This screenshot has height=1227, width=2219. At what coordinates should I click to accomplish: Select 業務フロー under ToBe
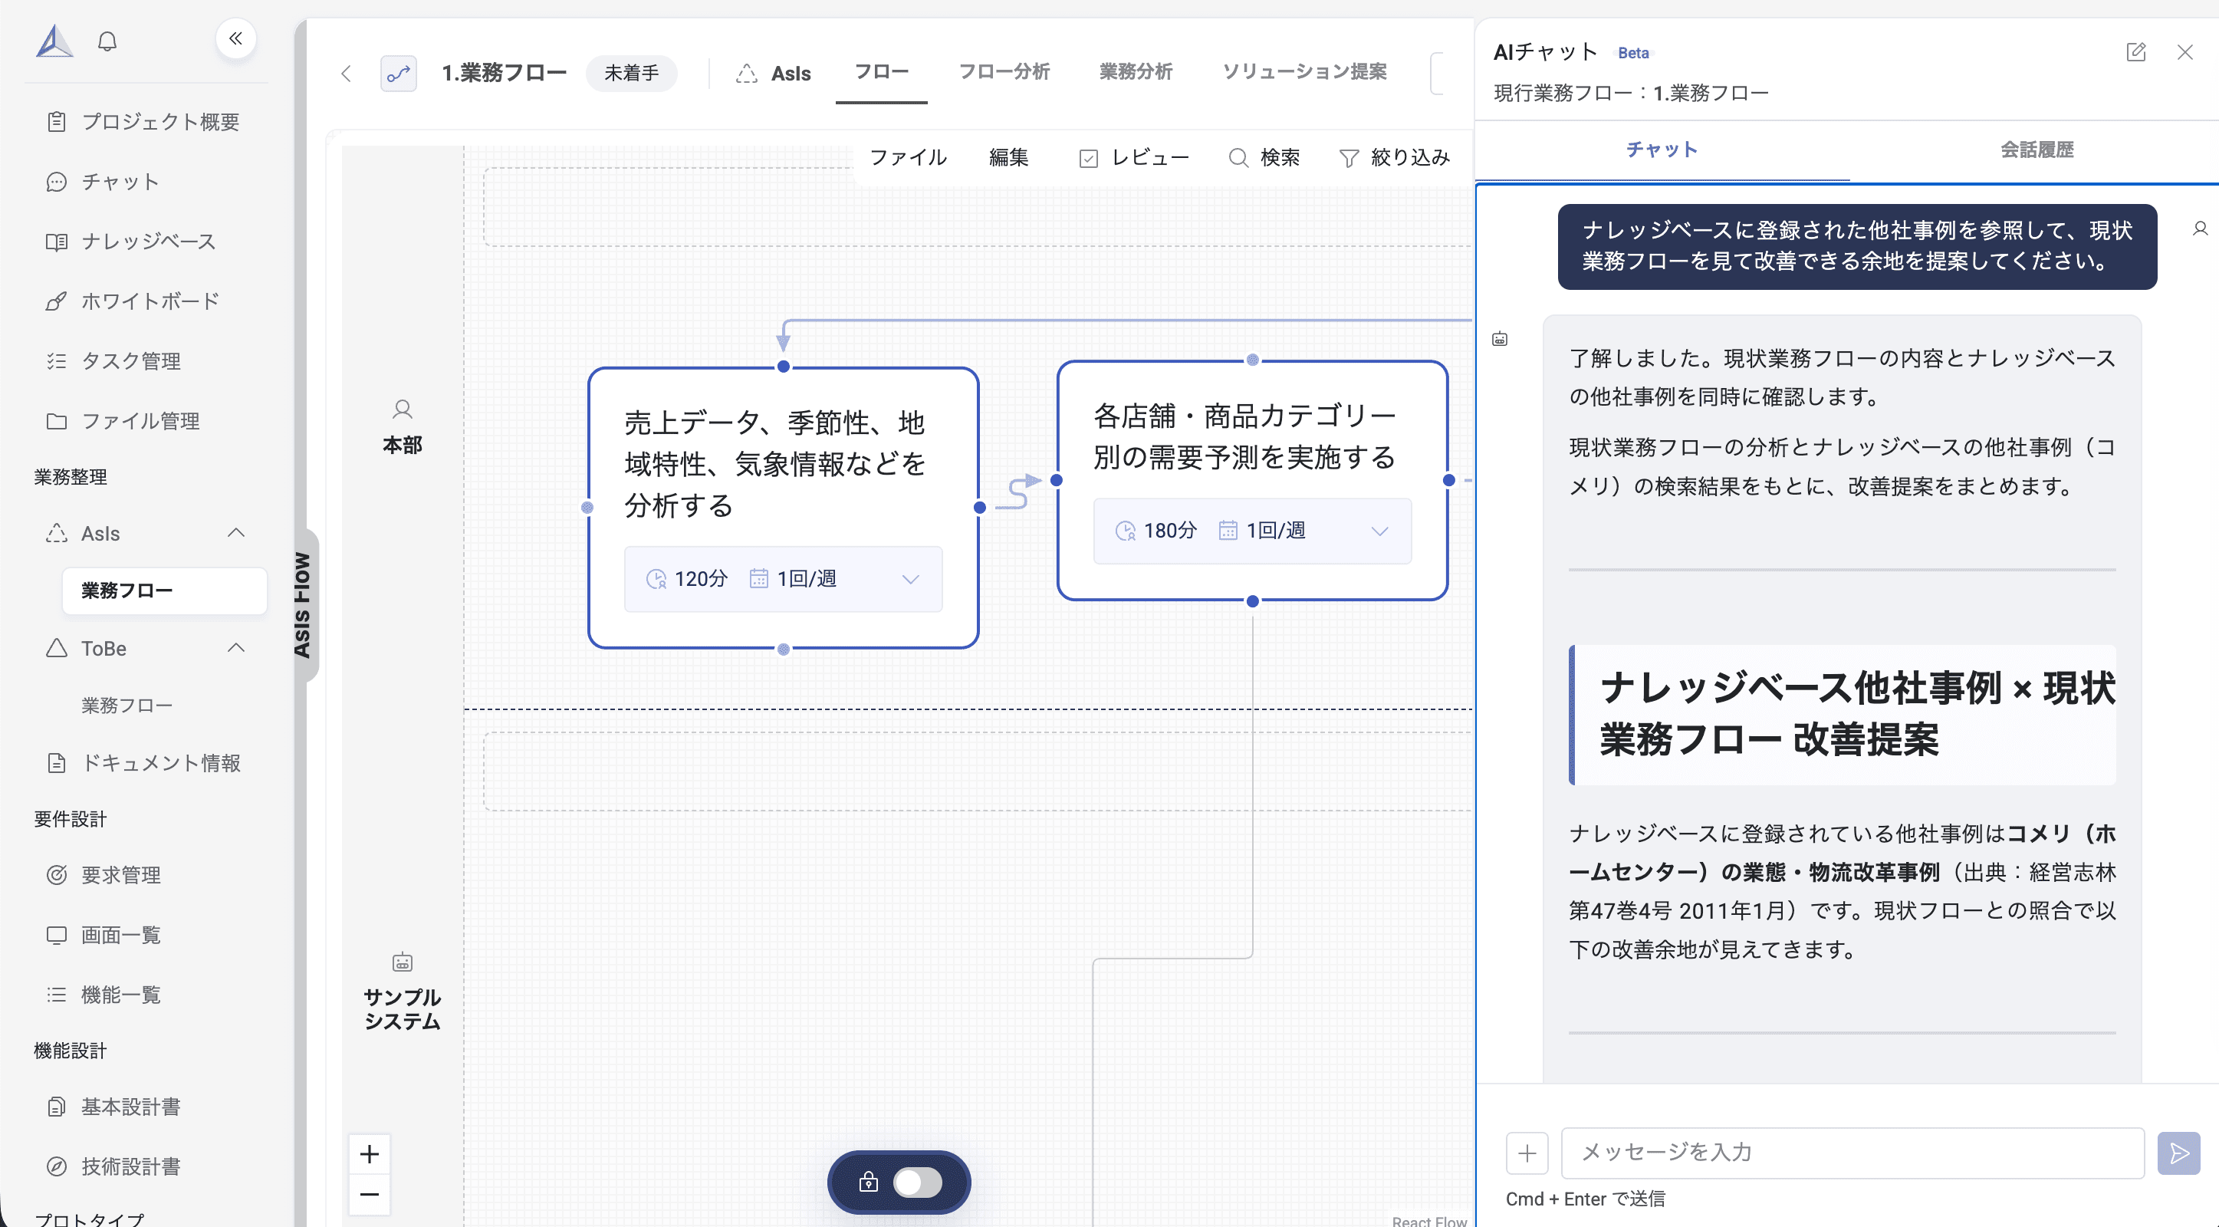click(127, 705)
